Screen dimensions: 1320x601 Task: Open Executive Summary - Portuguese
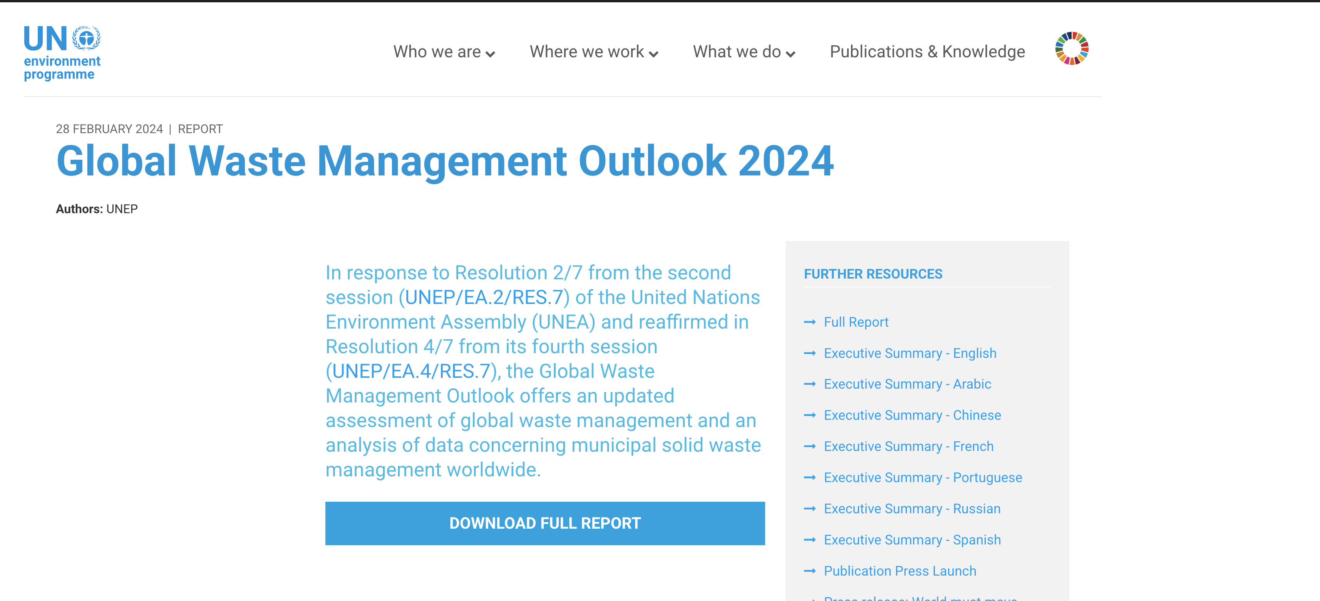click(923, 477)
